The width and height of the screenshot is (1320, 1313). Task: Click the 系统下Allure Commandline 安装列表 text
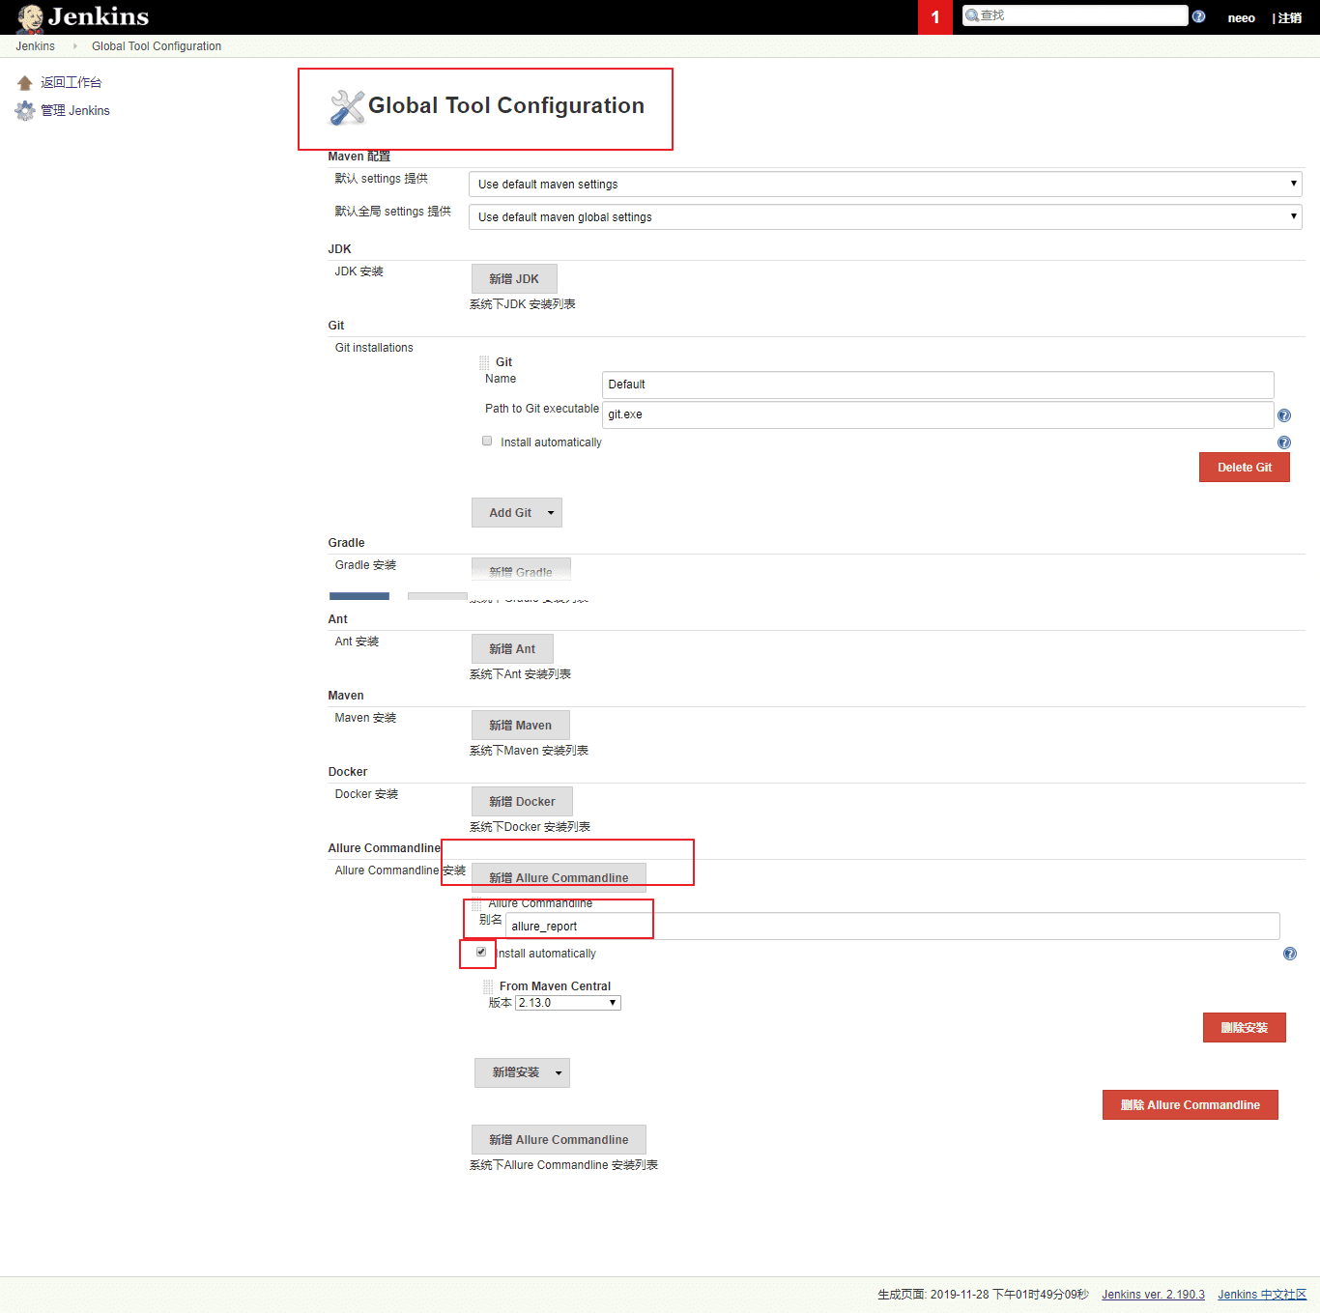[563, 1165]
